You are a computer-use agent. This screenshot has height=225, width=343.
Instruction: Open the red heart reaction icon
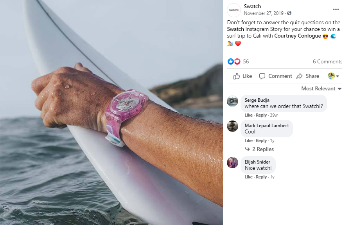pyautogui.click(x=237, y=61)
